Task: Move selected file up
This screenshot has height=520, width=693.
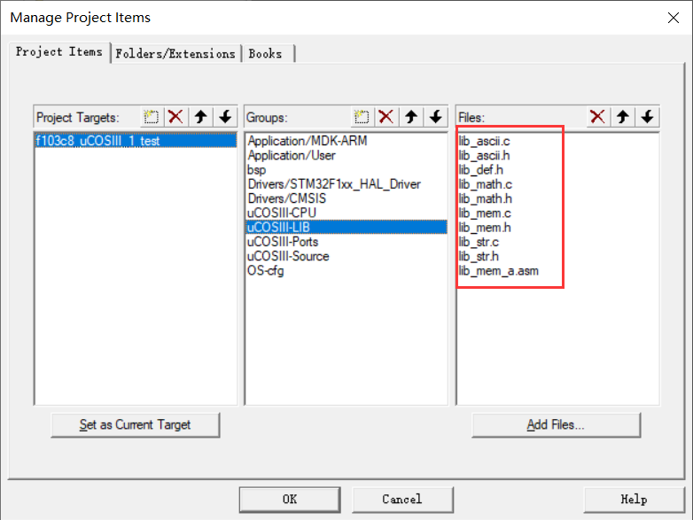Action: tap(623, 117)
